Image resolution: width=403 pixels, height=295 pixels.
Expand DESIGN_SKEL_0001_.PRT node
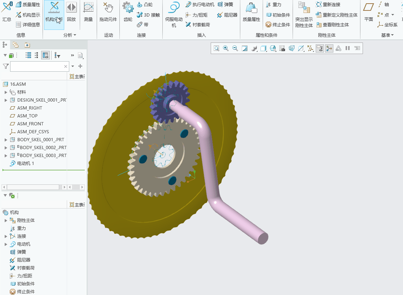pos(6,100)
